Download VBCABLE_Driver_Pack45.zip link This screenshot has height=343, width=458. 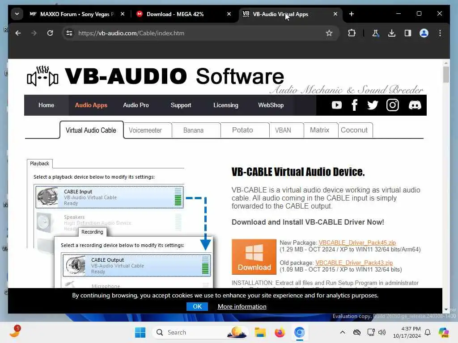[357, 243]
